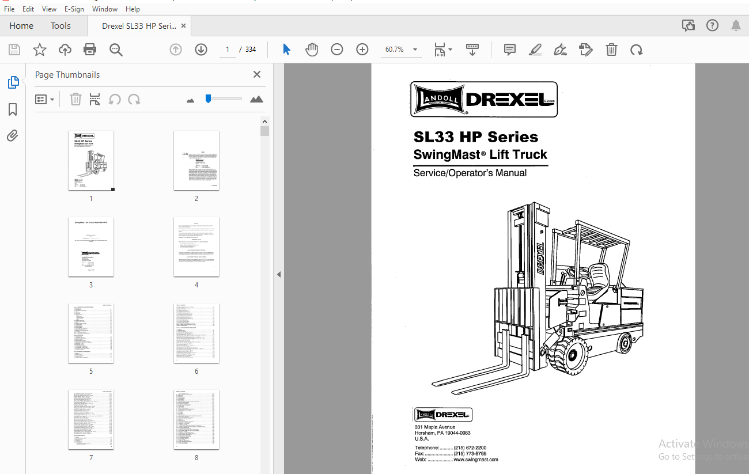Select the page 2 thumbnail

[196, 161]
